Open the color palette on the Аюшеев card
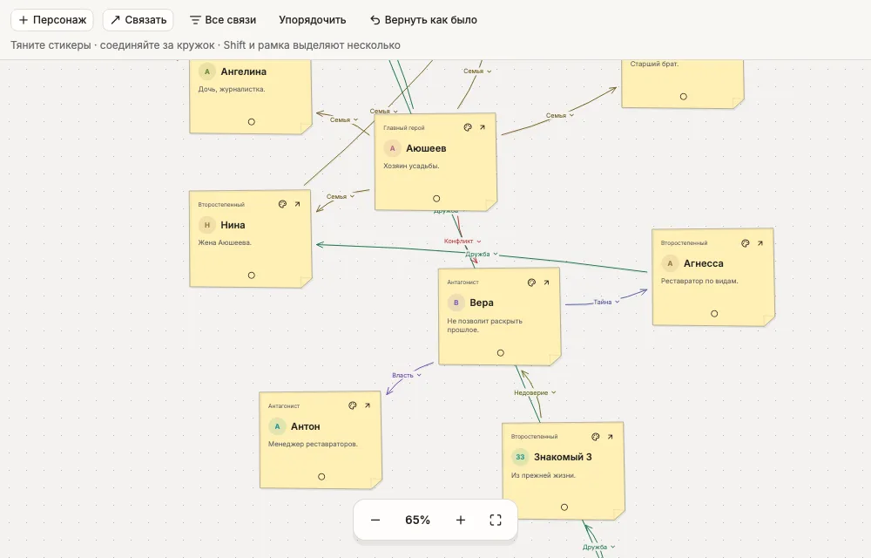Viewport: 871px width, 558px height. [x=468, y=127]
